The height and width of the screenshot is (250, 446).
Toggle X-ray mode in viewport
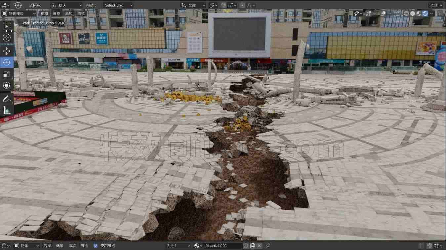[x=398, y=14]
